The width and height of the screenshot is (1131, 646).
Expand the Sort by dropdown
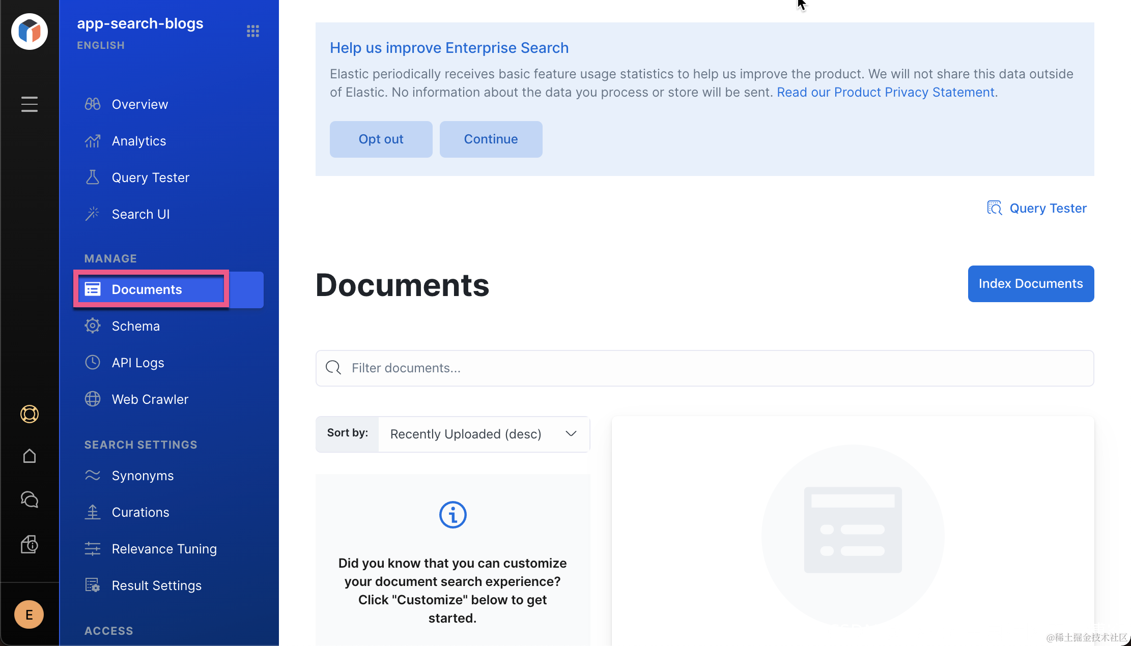pyautogui.click(x=484, y=434)
